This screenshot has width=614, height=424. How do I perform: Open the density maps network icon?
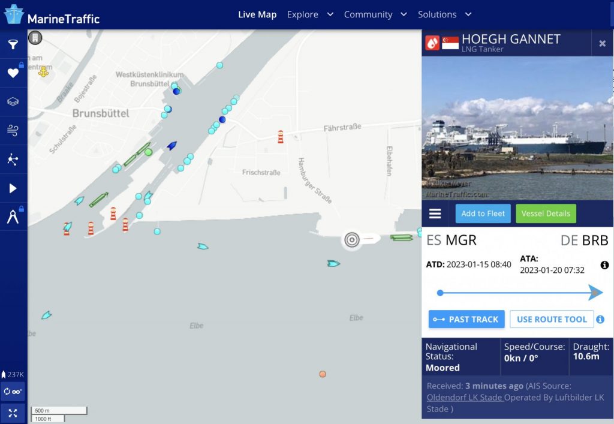click(13, 160)
